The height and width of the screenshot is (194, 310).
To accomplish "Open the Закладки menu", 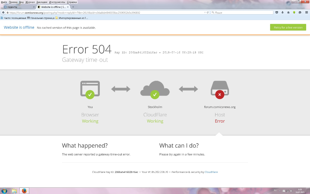I will [42, 2].
